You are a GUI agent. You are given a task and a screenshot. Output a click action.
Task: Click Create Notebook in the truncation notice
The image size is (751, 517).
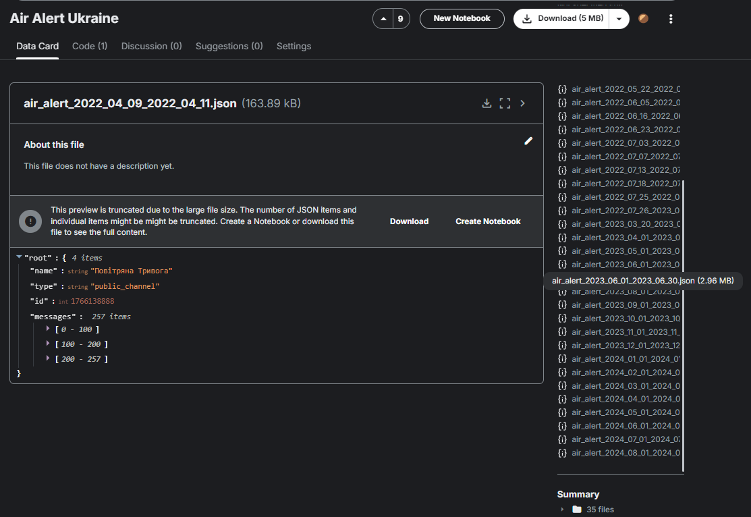tap(488, 221)
